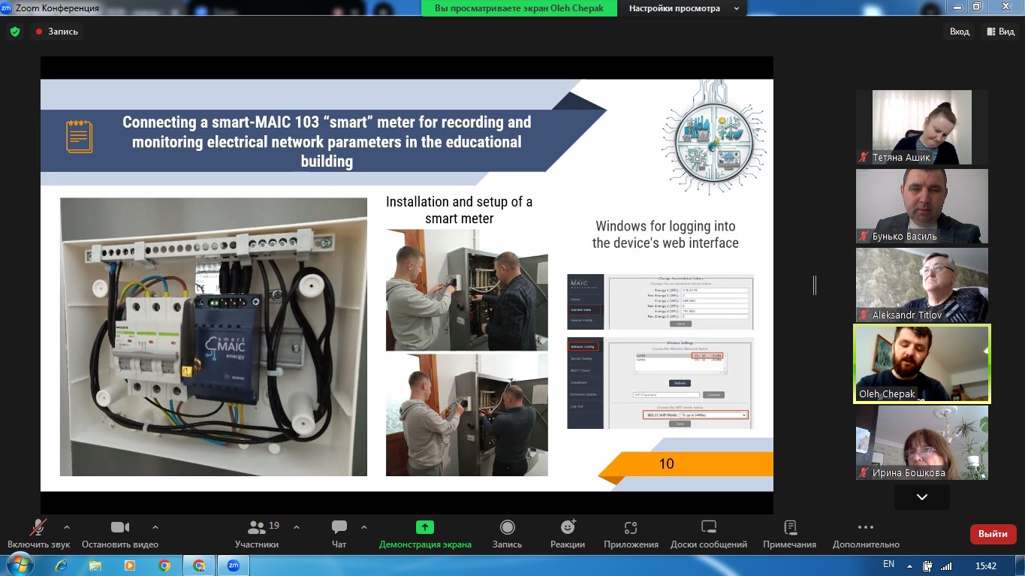Screen dimensions: 1025x576
Task: Show more participants with the down chevron
Action: (x=922, y=497)
